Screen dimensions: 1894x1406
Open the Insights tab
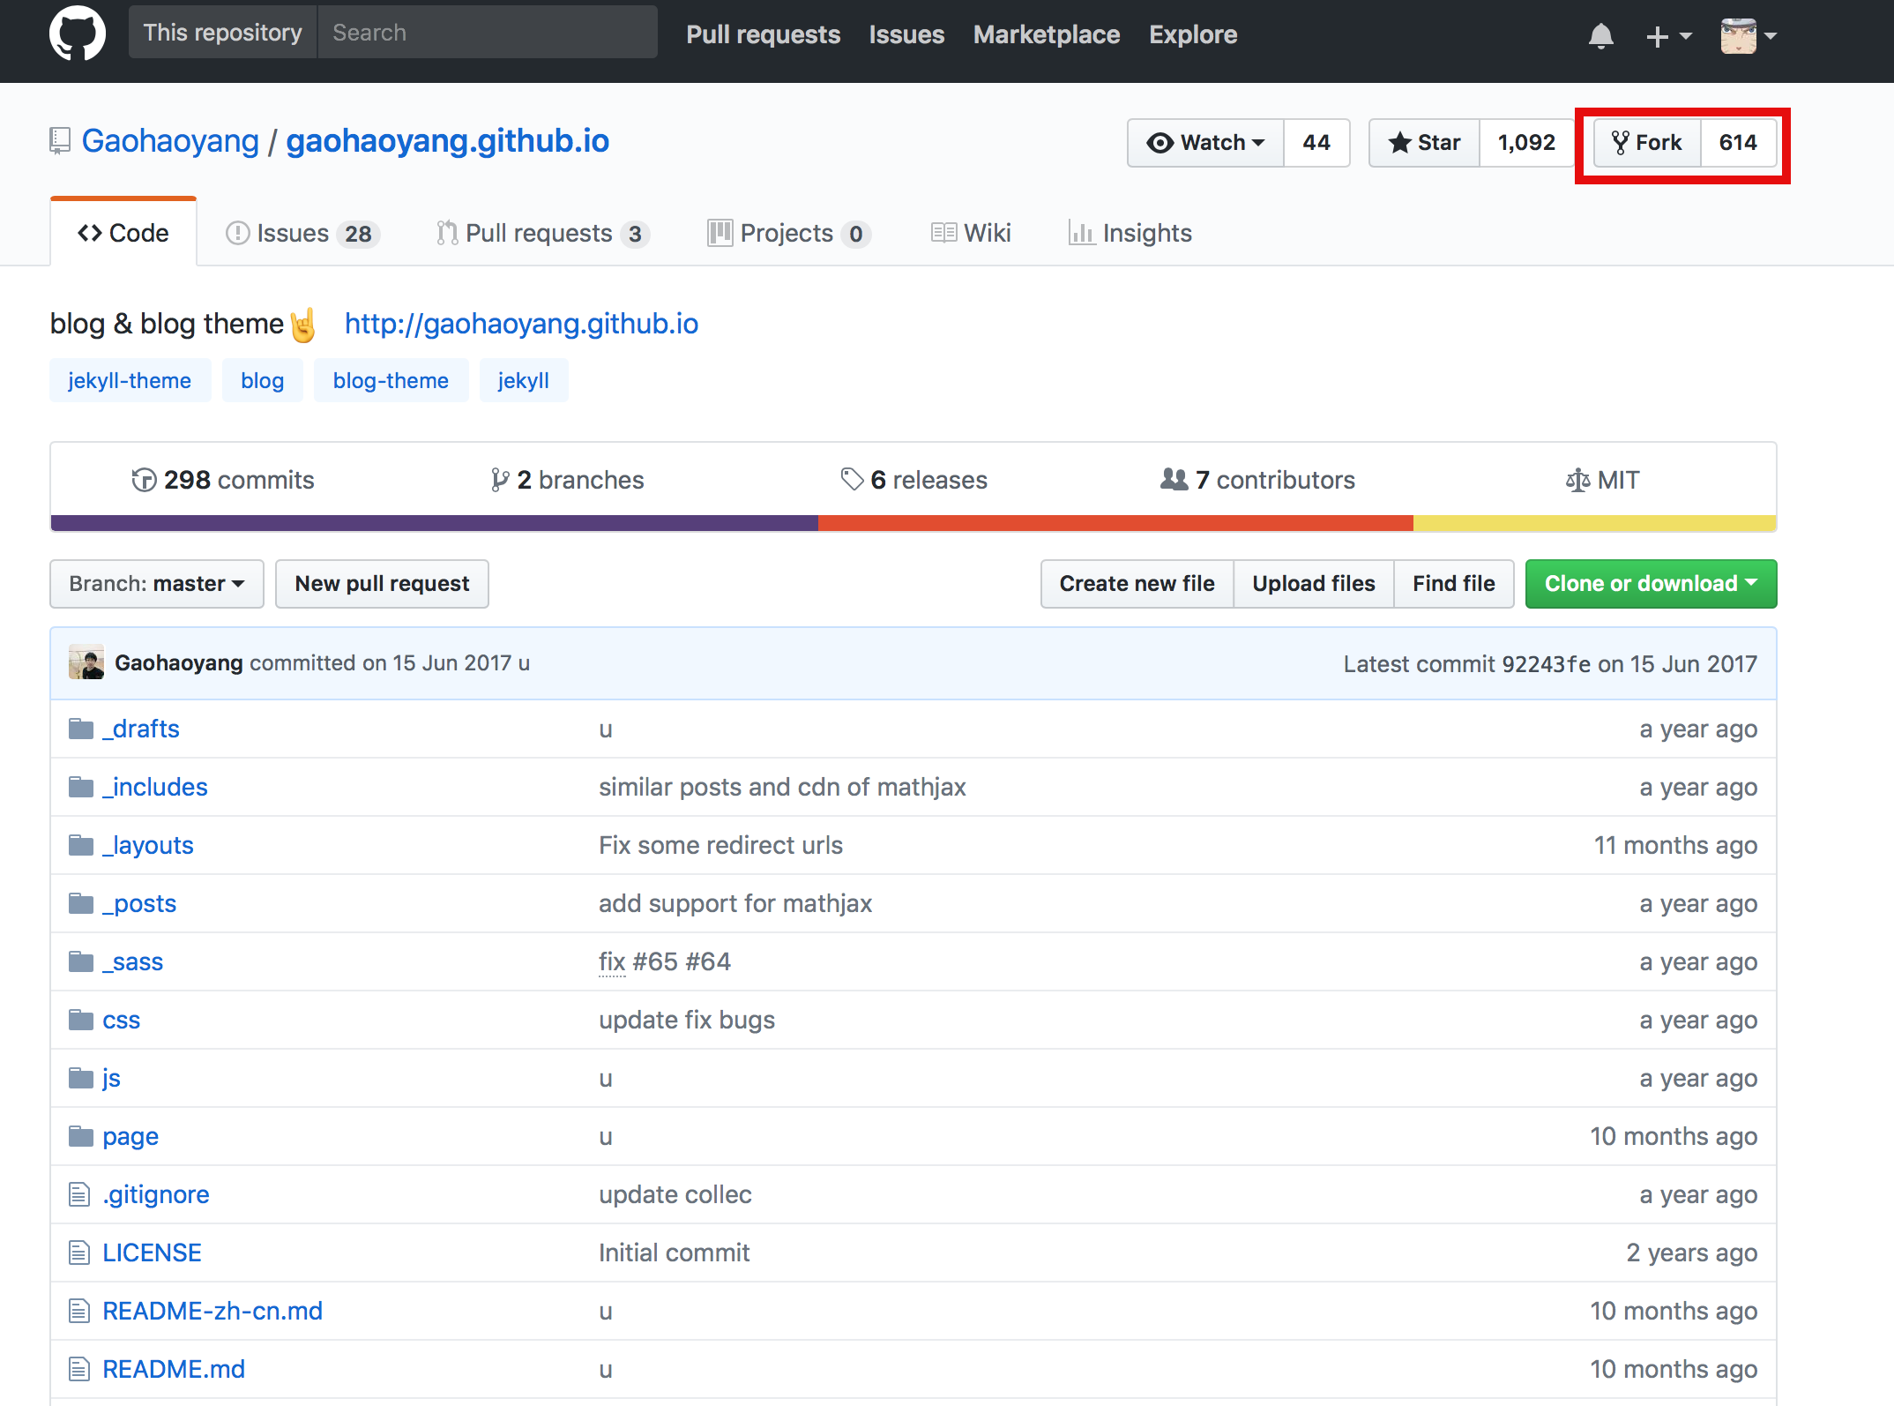(x=1130, y=233)
